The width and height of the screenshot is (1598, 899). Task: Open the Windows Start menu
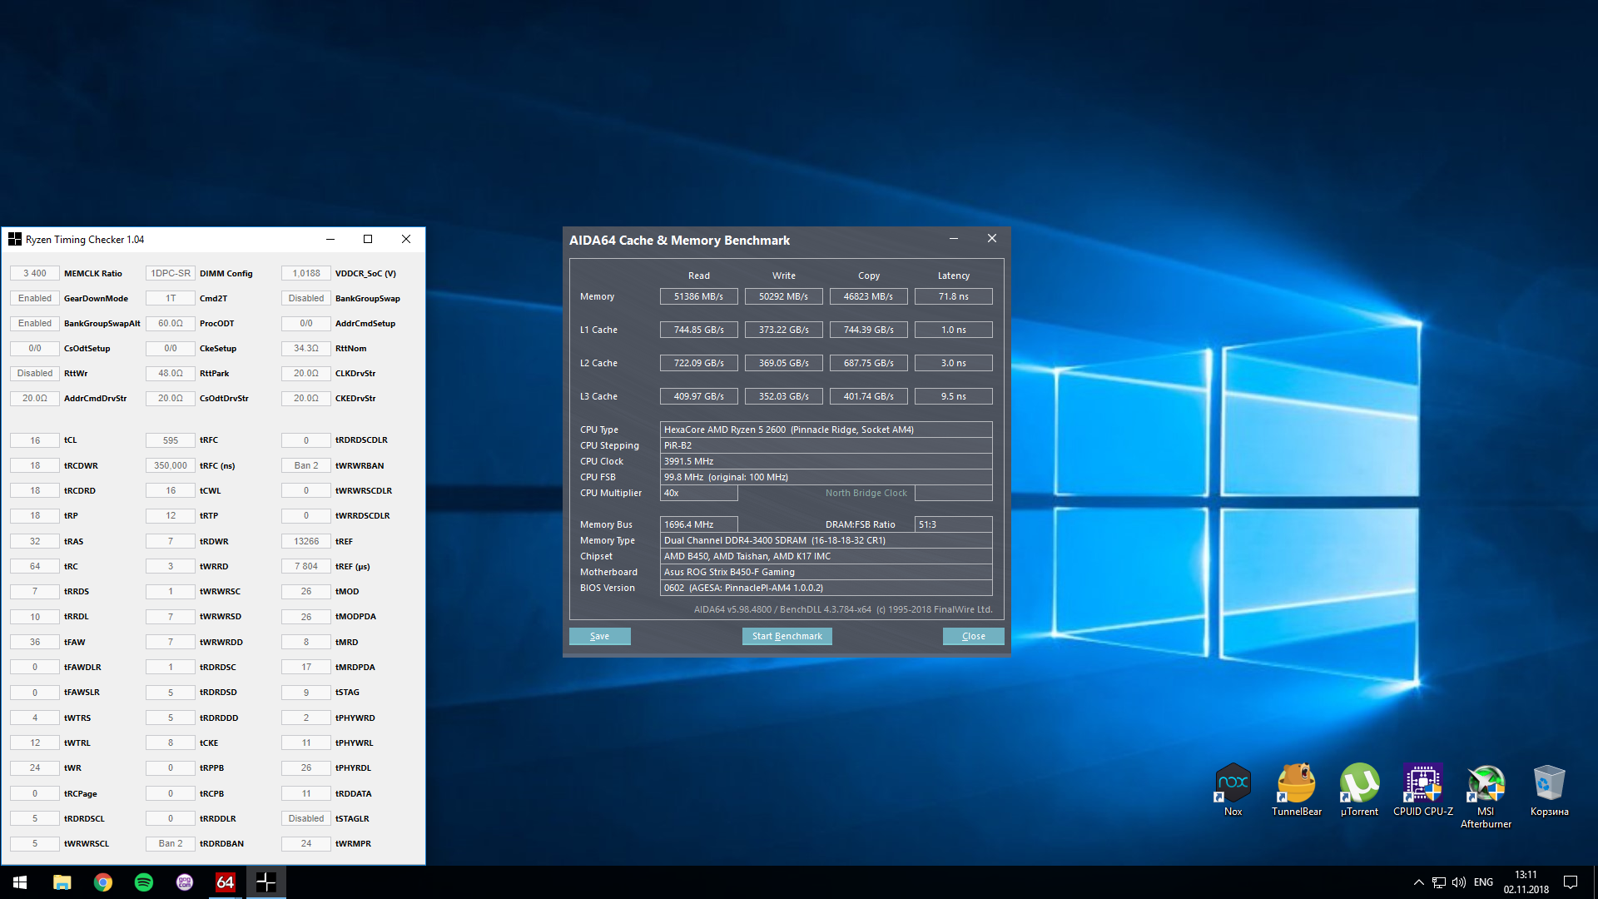click(x=20, y=882)
